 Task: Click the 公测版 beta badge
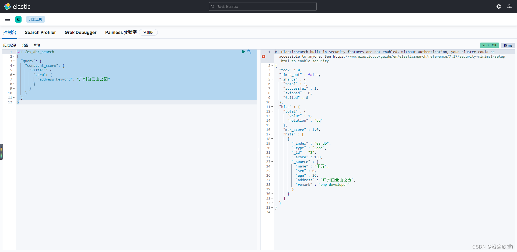click(x=148, y=32)
